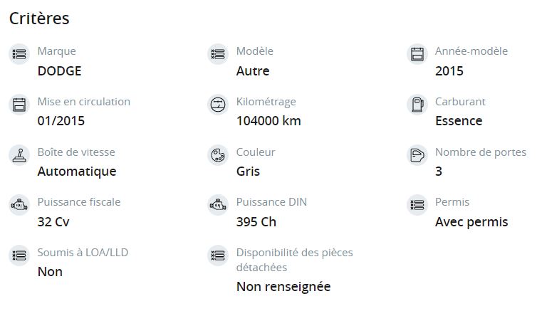Click the calendar icon beside Année-modèle
Viewport: 542px width, 316px height.
pyautogui.click(x=417, y=54)
